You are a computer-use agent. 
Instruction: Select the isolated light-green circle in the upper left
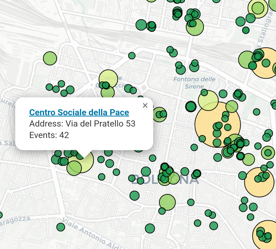coord(50,58)
